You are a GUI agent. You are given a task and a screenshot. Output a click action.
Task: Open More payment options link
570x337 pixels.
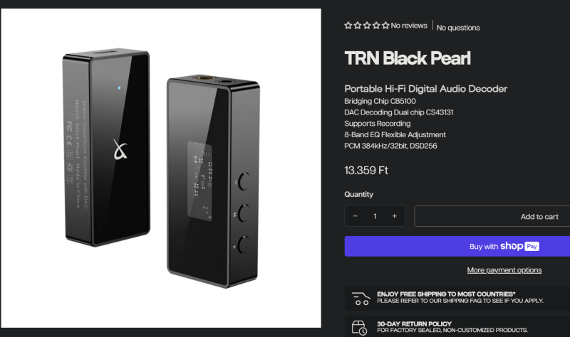(504, 270)
